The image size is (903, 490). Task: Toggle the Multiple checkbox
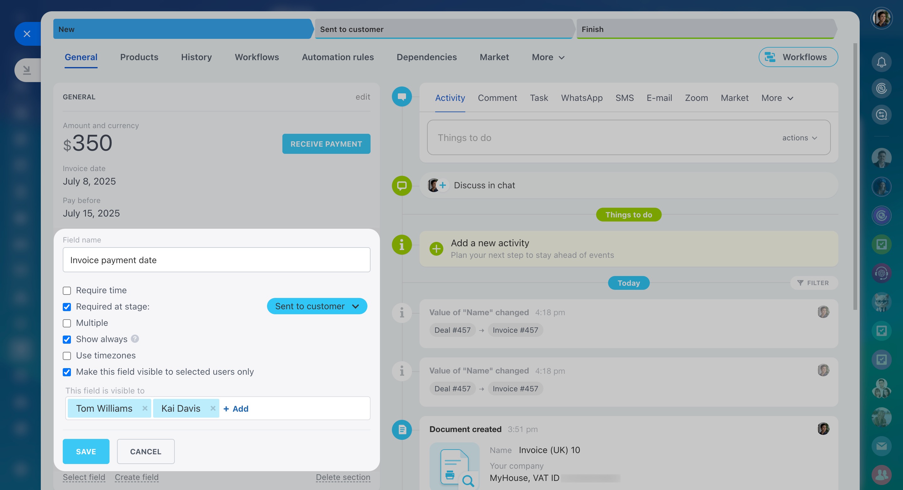pos(67,323)
